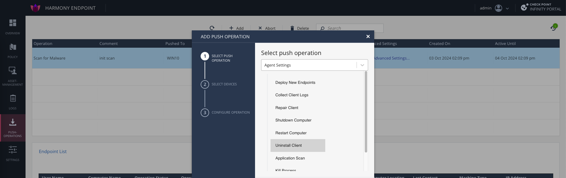Screen dimensions: 566x178
Task: Open the Overview dashboard icon
Action: 12,23
